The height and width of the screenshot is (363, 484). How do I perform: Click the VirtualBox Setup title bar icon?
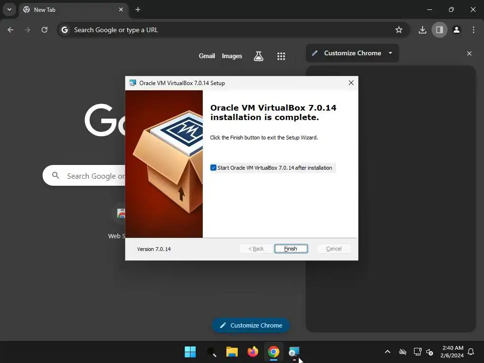133,83
